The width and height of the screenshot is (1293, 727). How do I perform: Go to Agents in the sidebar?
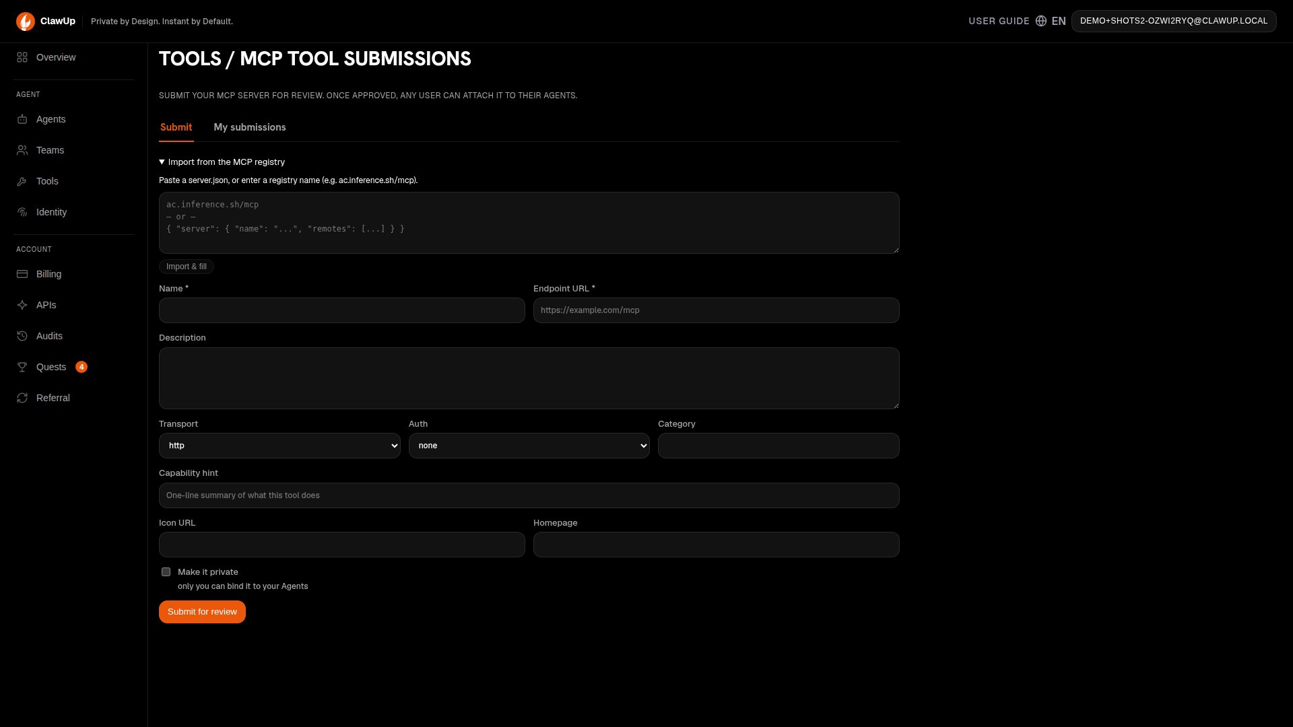pyautogui.click(x=74, y=119)
